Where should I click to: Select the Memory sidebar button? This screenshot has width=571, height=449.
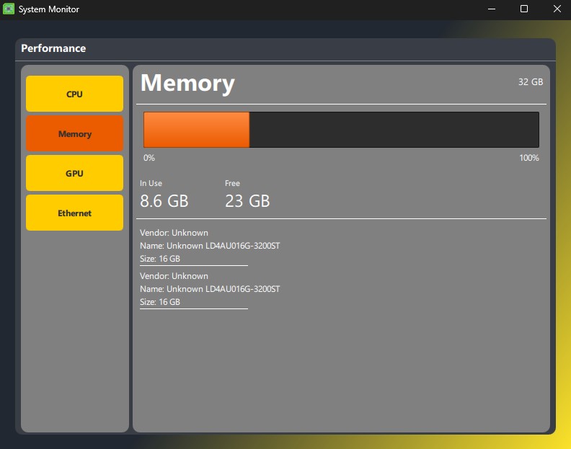click(74, 133)
